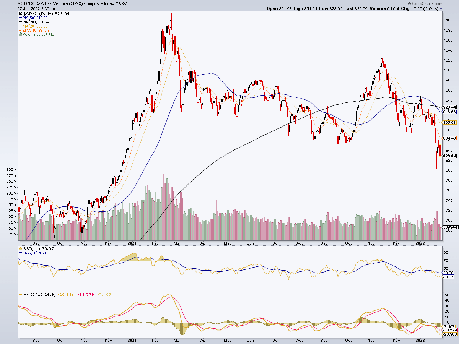Image resolution: width=459 pixels, height=344 pixels.
Task: Click the Chg -17.25 (-2.04%) value
Action: pos(425,8)
